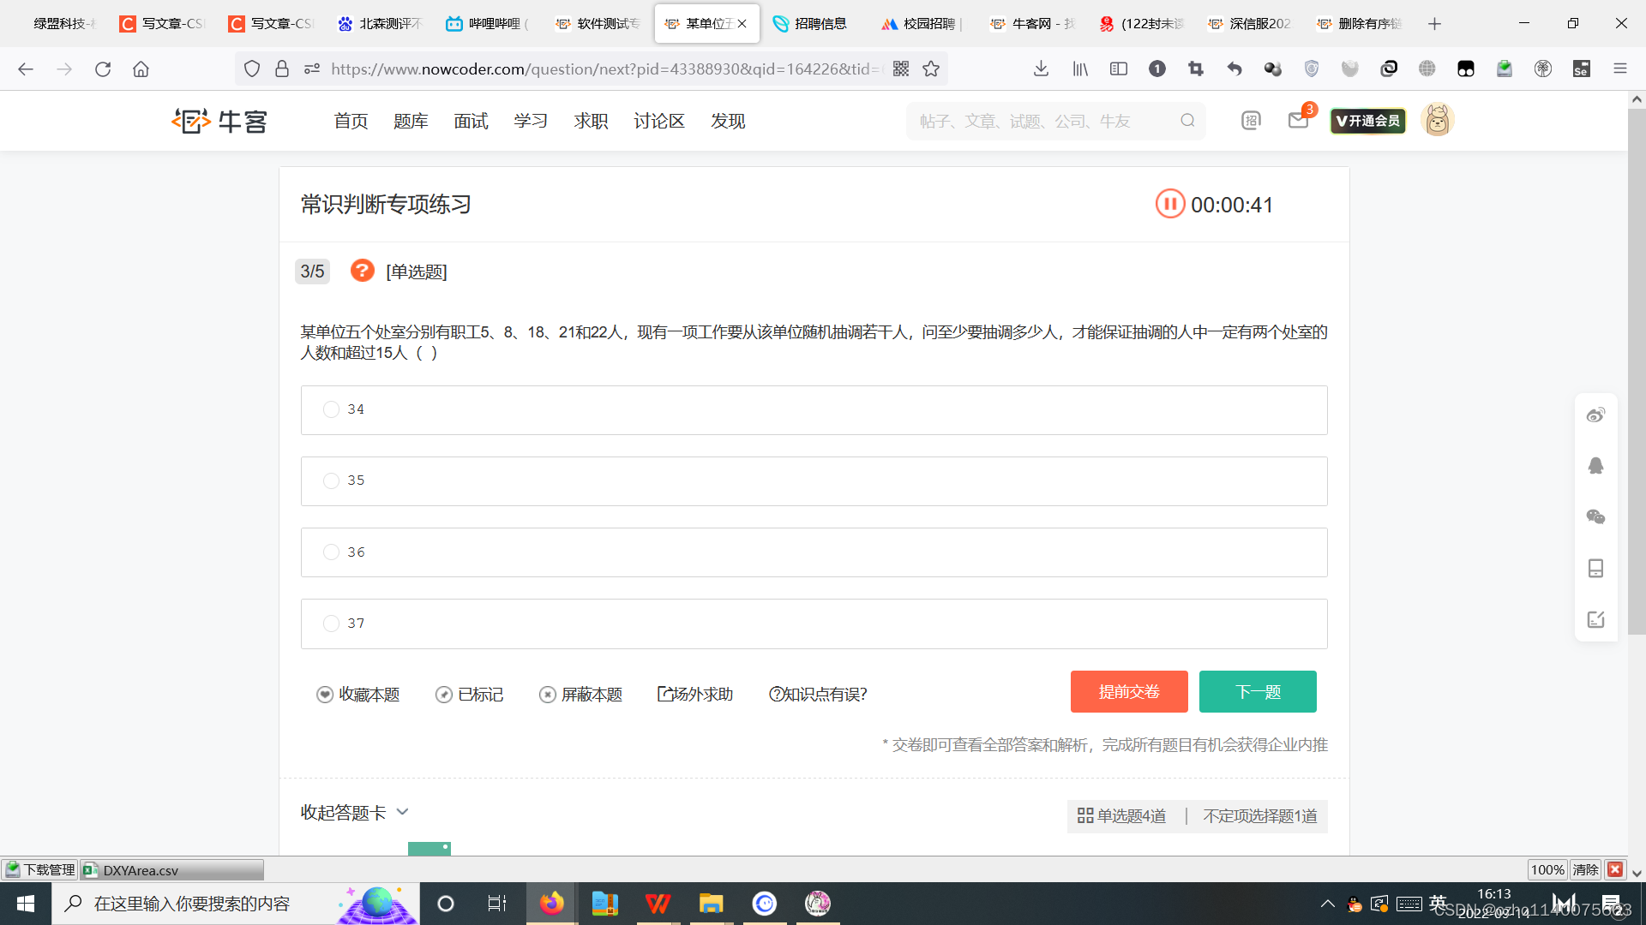Click the search magnifier icon
This screenshot has width=1646, height=925.
[1187, 120]
